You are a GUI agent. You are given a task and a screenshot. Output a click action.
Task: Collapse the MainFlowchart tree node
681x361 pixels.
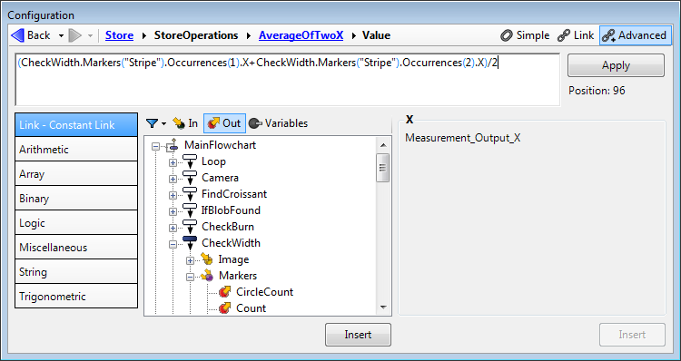[x=155, y=147]
